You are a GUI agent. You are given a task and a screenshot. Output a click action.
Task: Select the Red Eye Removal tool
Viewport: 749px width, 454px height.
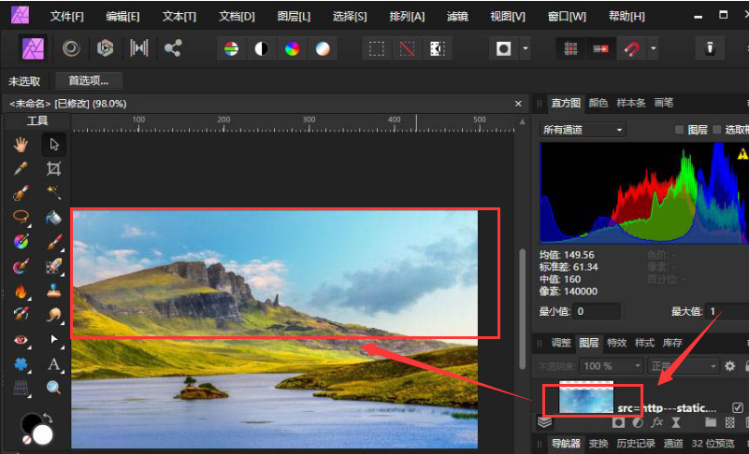pyautogui.click(x=21, y=340)
